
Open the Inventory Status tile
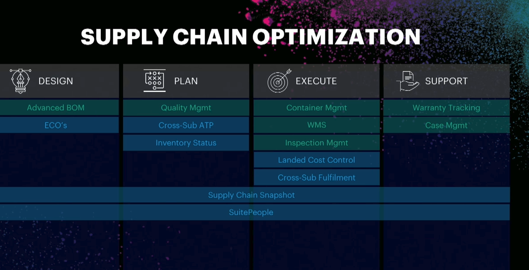186,143
